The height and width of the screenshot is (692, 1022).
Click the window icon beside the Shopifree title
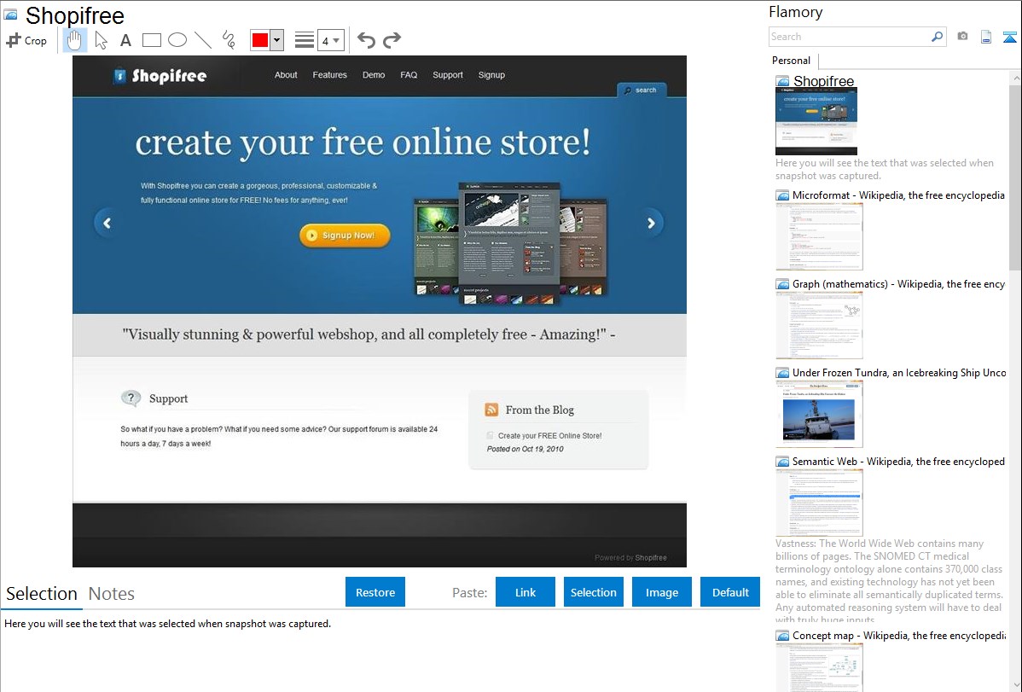click(10, 15)
